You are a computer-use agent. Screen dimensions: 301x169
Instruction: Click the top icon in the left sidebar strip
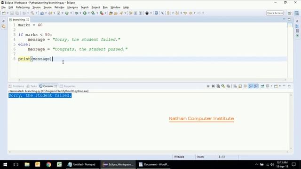3,21
